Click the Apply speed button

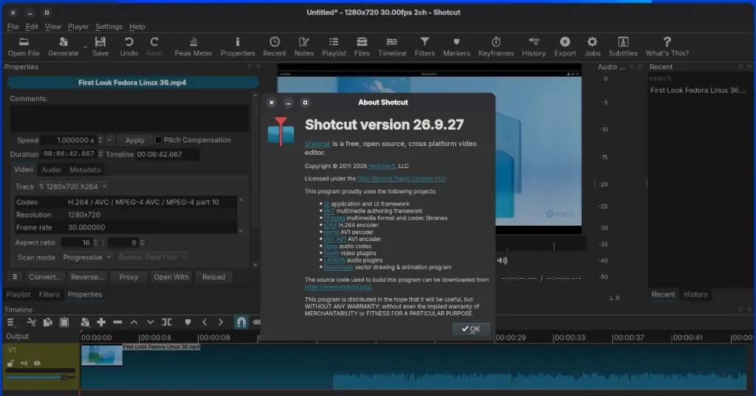(134, 140)
